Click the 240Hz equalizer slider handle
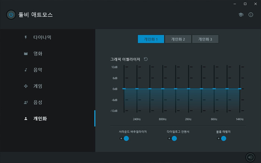Viewport: 261px width, 163px height. click(x=137, y=89)
